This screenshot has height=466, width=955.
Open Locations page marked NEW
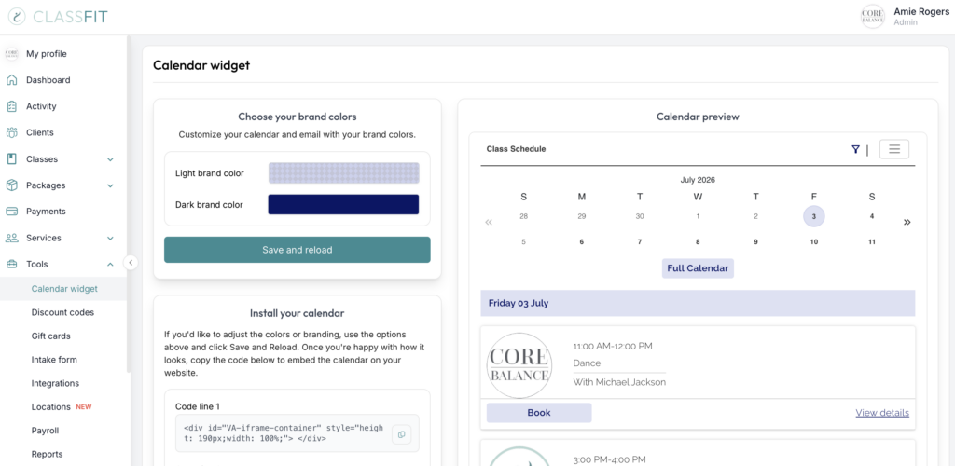click(51, 407)
